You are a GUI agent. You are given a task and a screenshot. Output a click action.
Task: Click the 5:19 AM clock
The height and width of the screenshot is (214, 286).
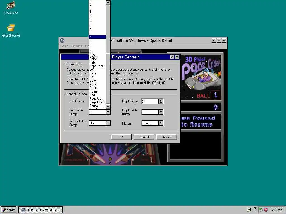(x=277, y=210)
